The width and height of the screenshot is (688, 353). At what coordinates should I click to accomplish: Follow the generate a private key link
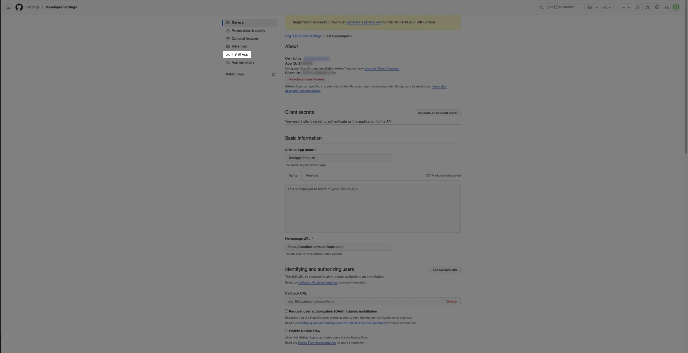(363, 22)
